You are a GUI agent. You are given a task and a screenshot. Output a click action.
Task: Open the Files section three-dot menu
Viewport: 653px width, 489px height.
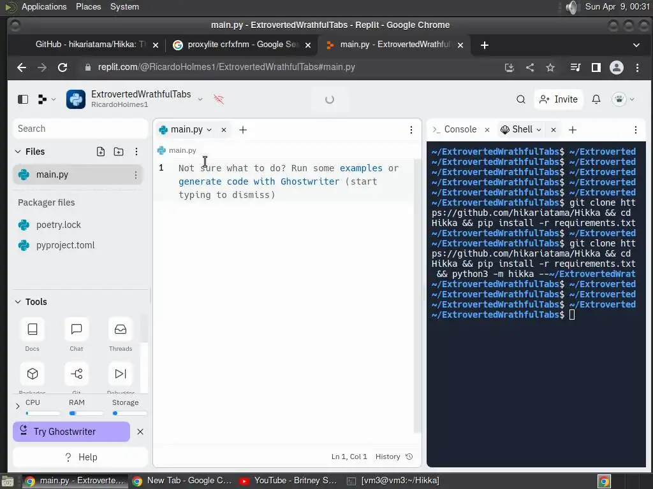[136, 152]
